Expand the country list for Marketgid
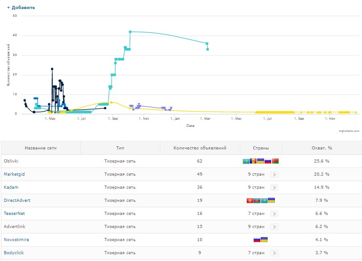362x261 pixels. coord(274,174)
